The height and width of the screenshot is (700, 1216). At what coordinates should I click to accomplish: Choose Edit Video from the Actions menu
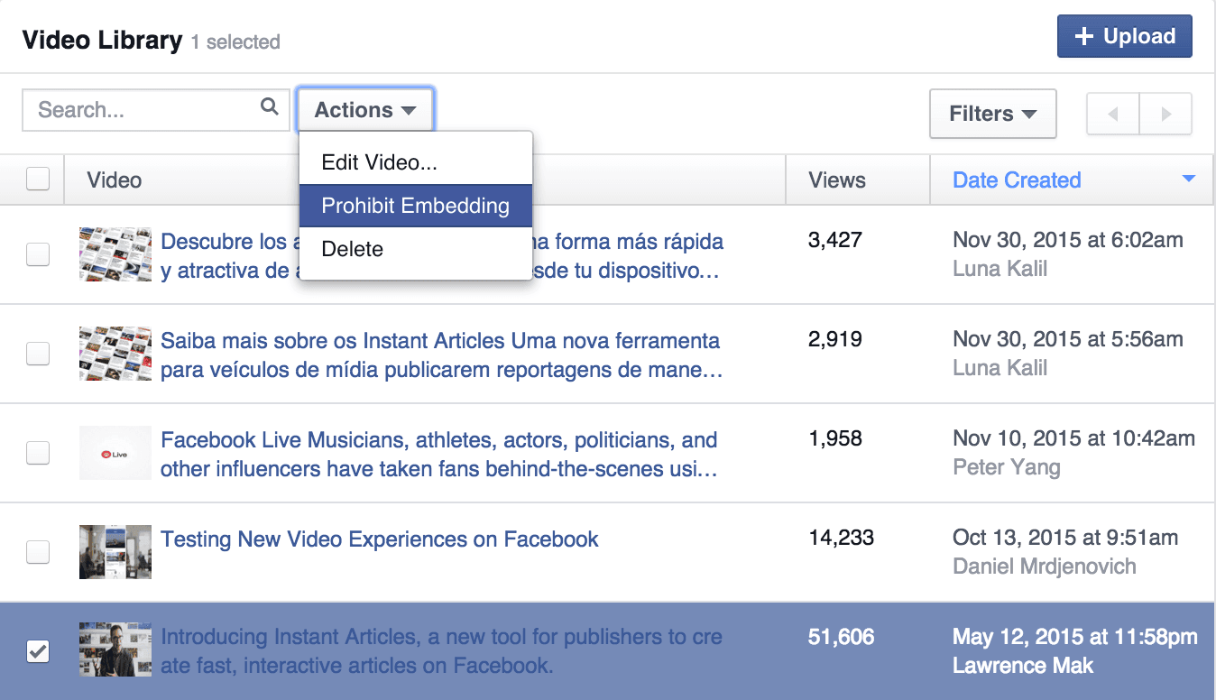pyautogui.click(x=379, y=162)
